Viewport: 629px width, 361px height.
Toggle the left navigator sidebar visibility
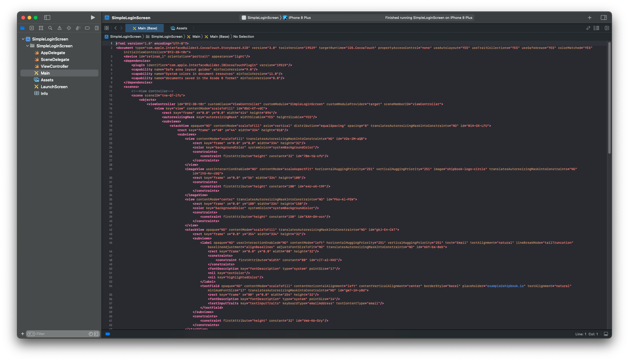point(47,18)
